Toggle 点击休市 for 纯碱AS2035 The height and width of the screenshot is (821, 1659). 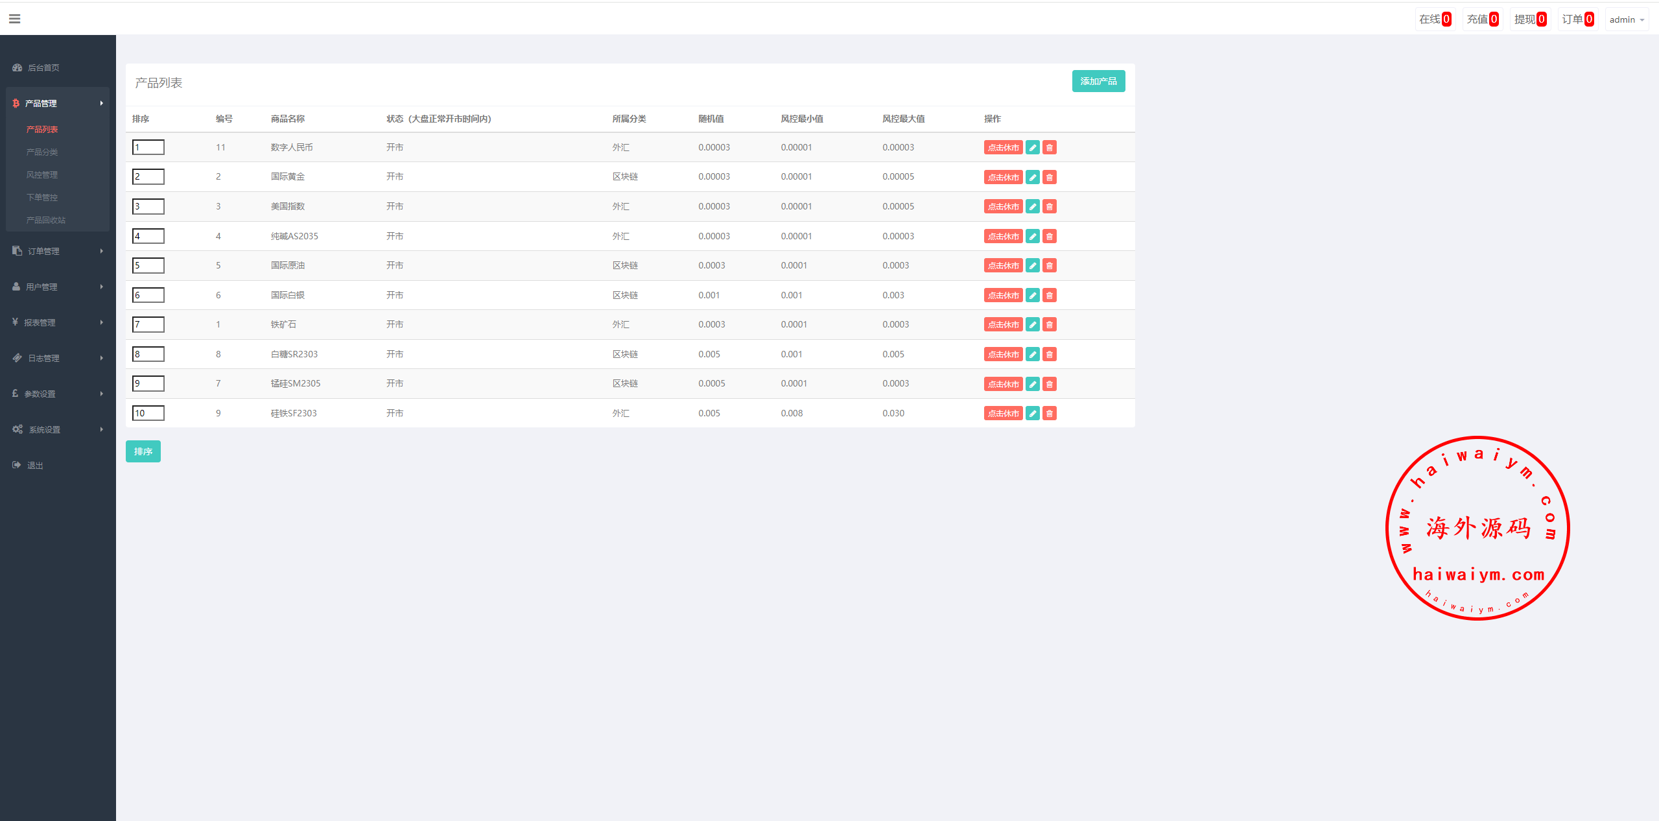pyautogui.click(x=1003, y=237)
